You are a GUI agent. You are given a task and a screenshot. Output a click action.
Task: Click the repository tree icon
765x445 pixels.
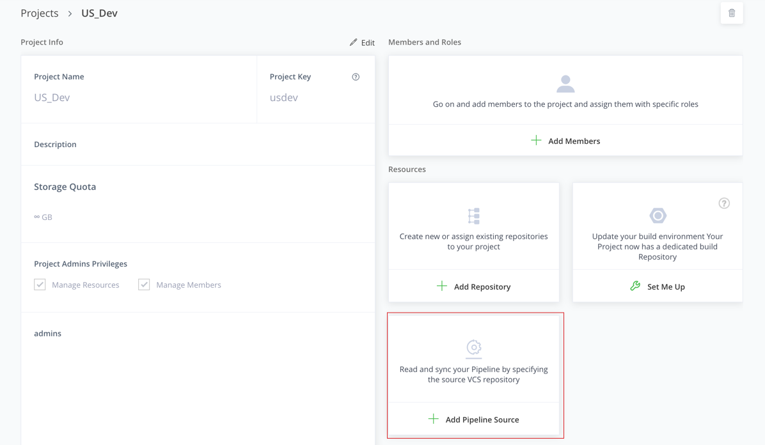click(x=474, y=215)
